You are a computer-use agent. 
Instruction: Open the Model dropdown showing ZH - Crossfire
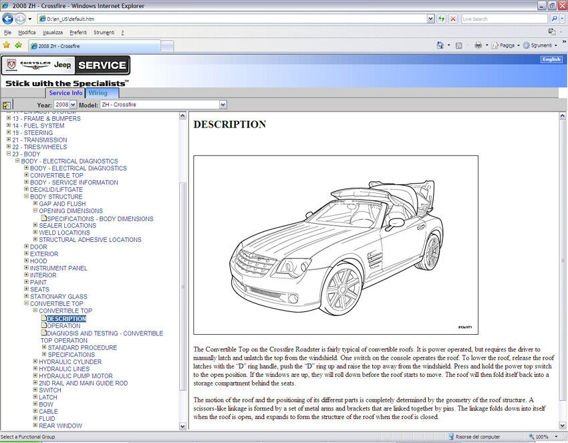[163, 105]
